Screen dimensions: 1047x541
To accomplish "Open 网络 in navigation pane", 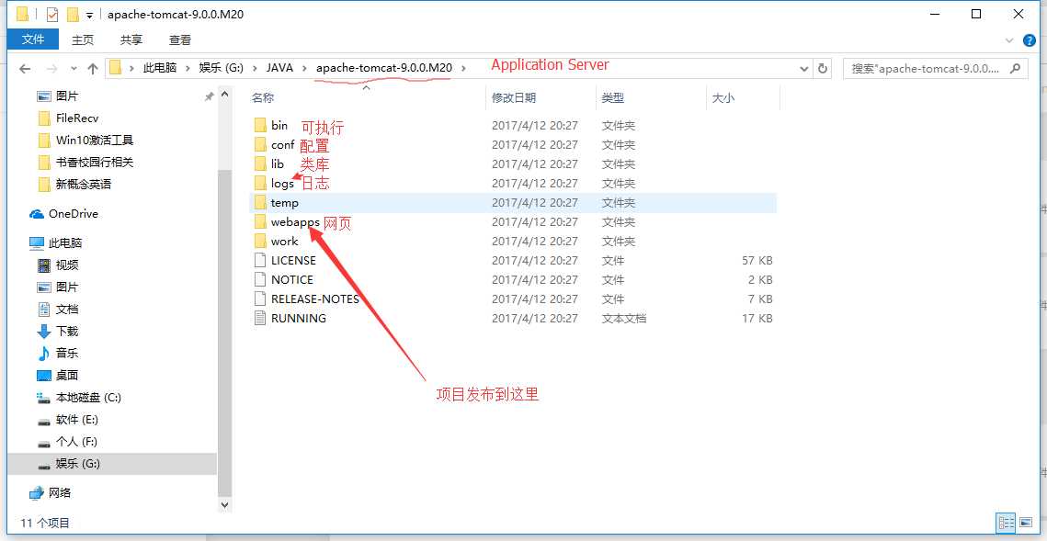I will click(x=51, y=493).
